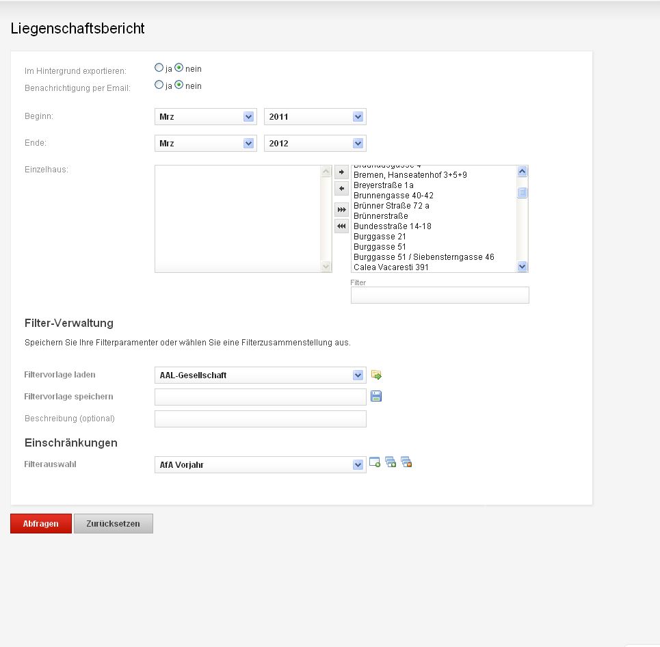The width and height of the screenshot is (660, 647).
Task: Add single filter restriction icon
Action: [375, 462]
